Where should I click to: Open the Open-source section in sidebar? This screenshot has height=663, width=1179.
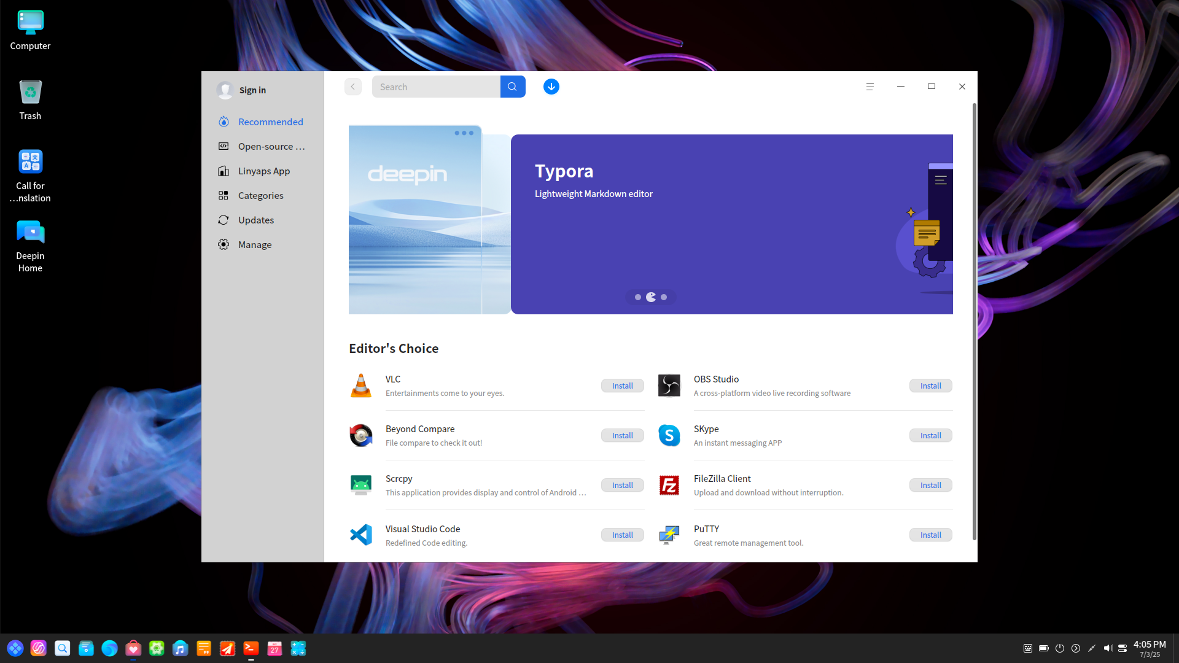tap(263, 146)
